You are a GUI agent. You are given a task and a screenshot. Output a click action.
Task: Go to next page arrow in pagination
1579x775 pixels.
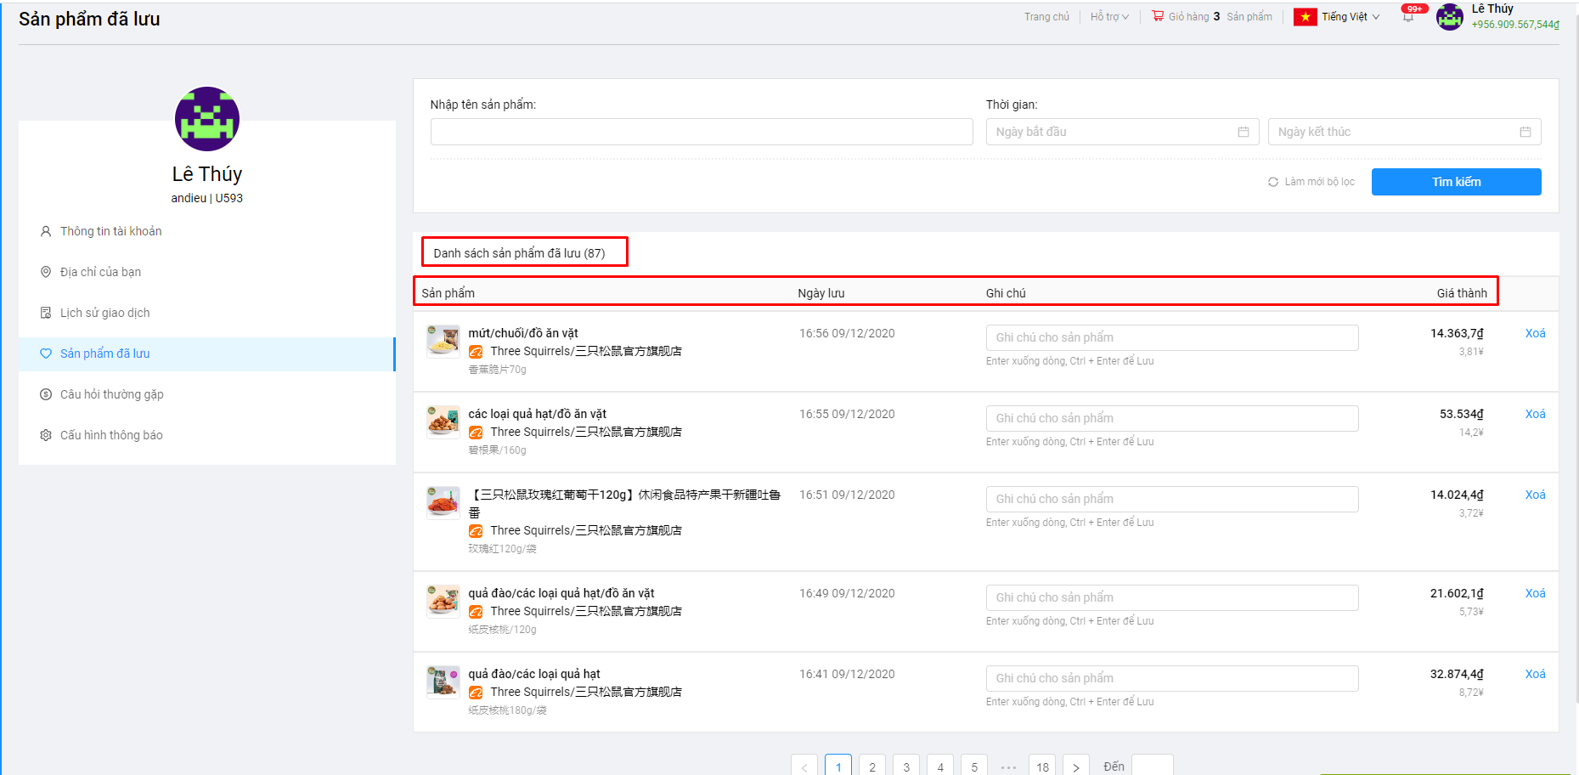(1075, 767)
